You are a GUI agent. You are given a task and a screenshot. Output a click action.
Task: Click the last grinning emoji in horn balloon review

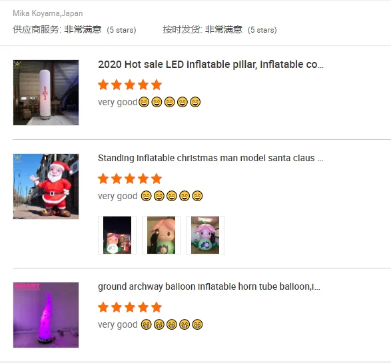[197, 324]
